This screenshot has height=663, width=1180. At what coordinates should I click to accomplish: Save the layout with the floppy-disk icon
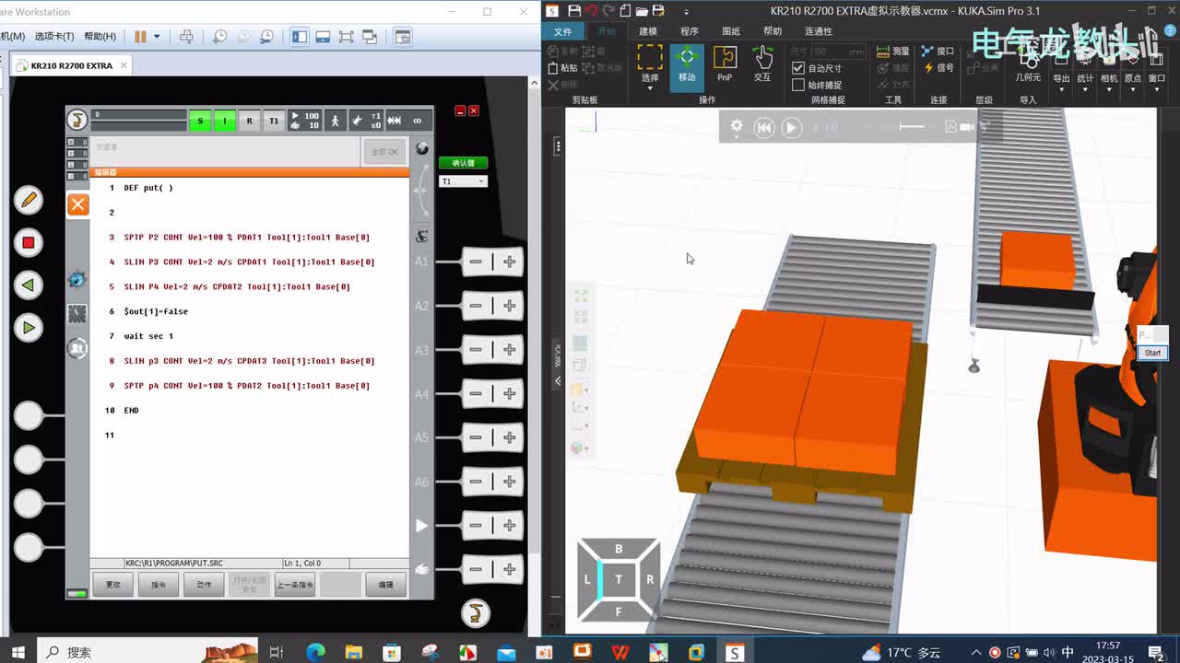574,11
